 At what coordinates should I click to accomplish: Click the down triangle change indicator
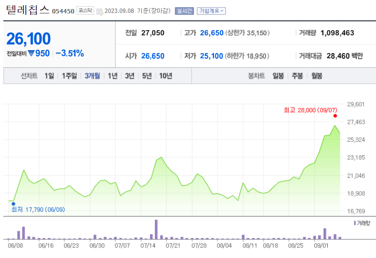click(x=31, y=53)
